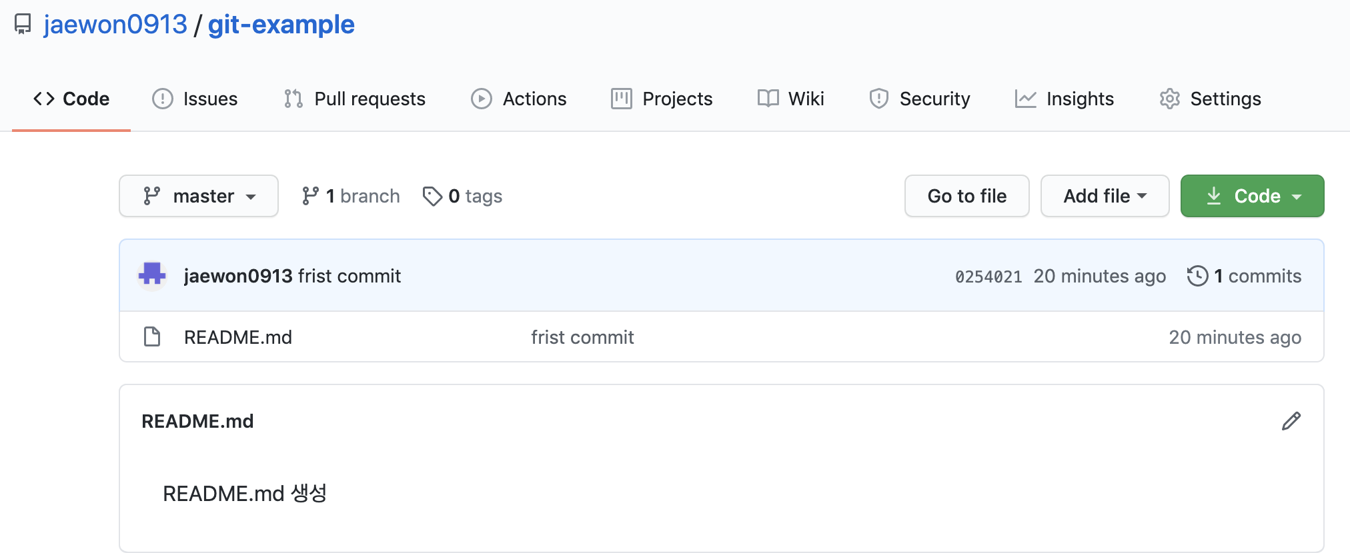Click the pencil edit README icon
Screen dimensions: 1350x553
tap(1291, 421)
